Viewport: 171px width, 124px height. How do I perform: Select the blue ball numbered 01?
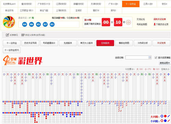point(52,24)
